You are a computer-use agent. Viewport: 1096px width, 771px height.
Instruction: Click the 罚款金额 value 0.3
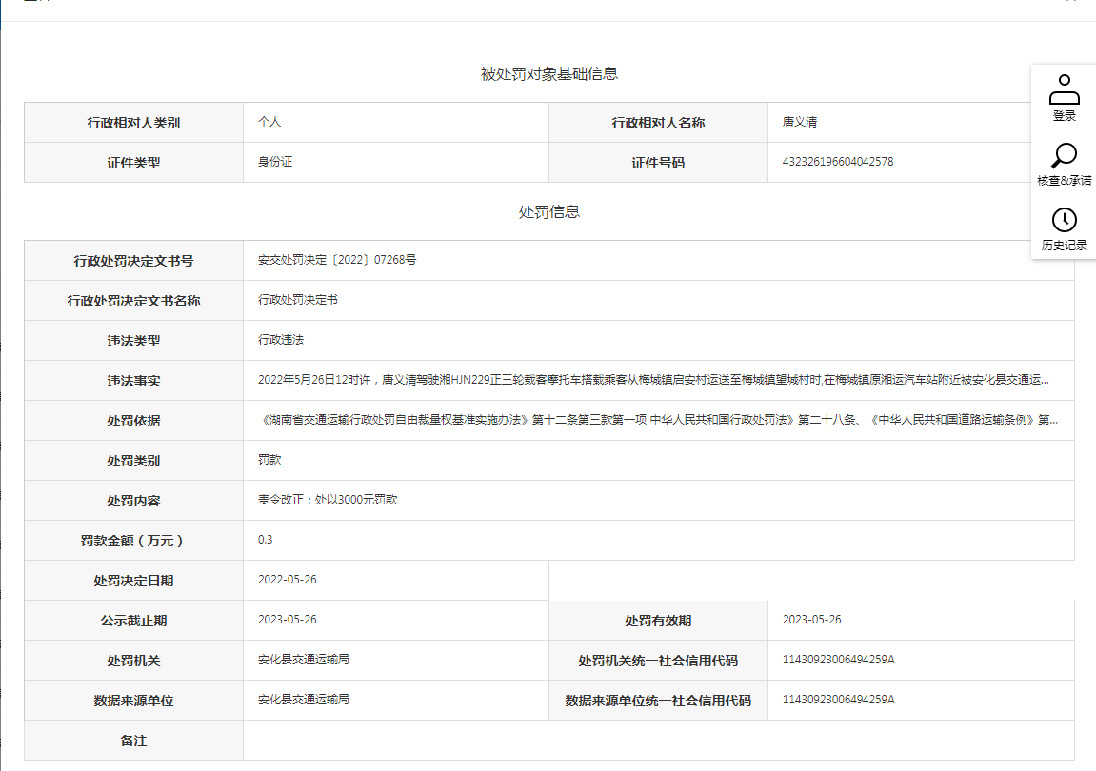point(266,540)
